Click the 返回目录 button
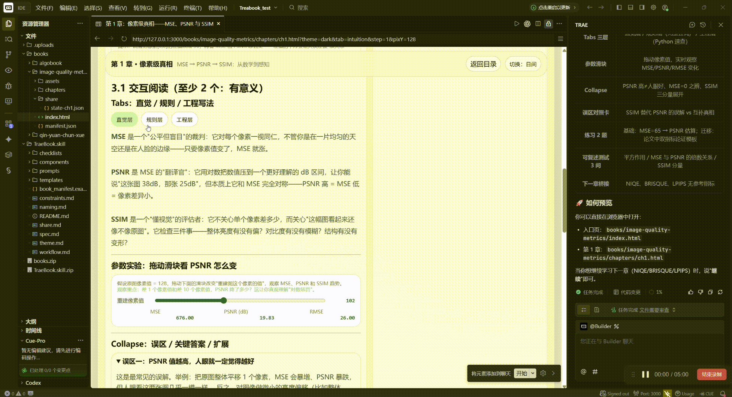This screenshot has width=732, height=397. (x=483, y=64)
